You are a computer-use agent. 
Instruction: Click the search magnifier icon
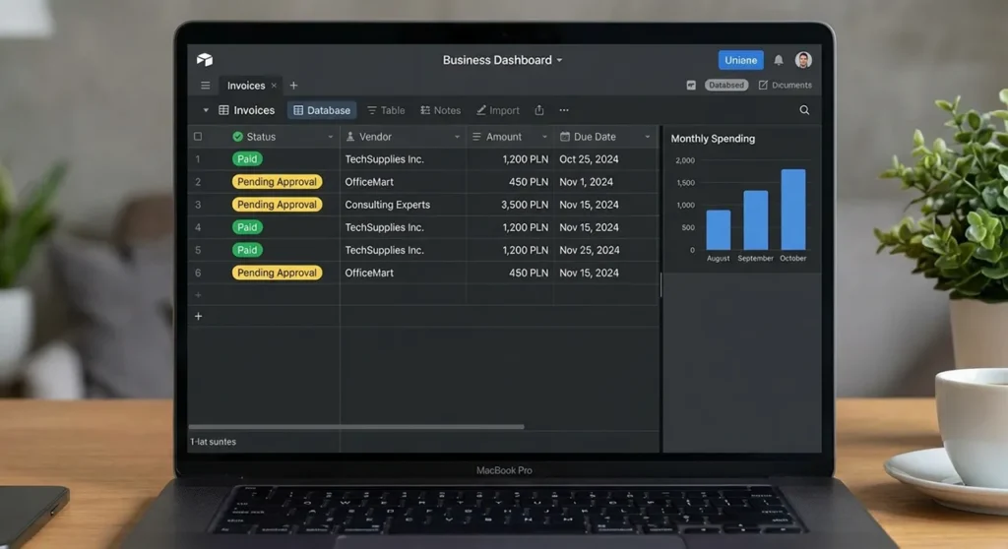click(804, 110)
